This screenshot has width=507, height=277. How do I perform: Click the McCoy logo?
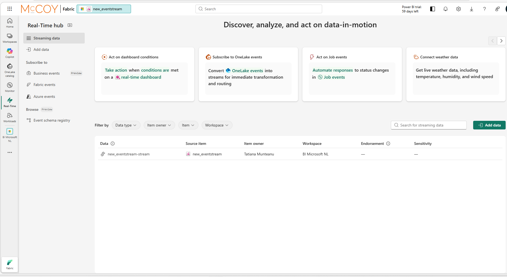click(x=40, y=9)
